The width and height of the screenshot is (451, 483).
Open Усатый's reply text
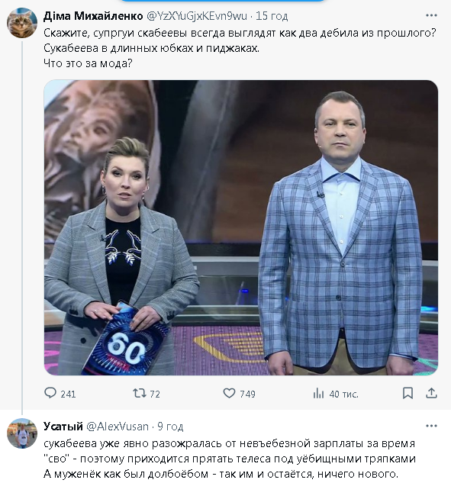click(x=230, y=459)
